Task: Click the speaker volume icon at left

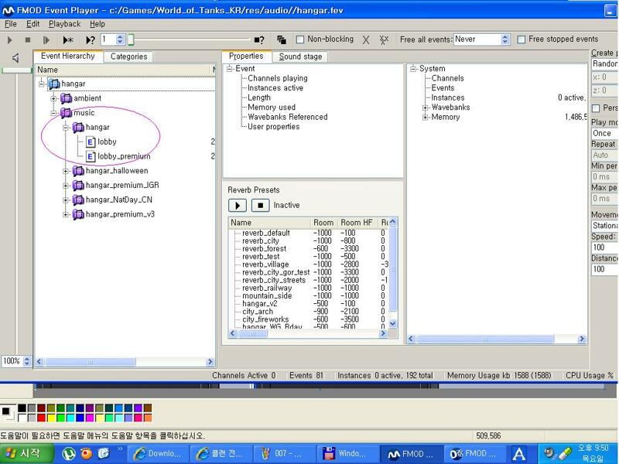Action: (15, 59)
